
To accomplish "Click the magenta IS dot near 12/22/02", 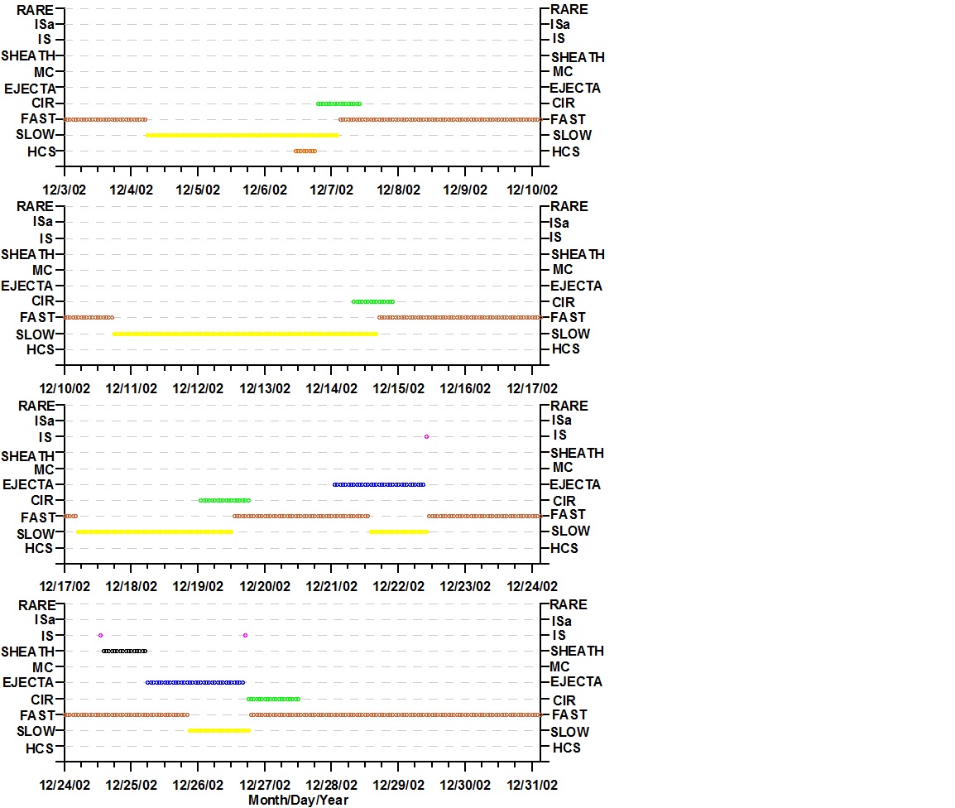I will pos(426,437).
